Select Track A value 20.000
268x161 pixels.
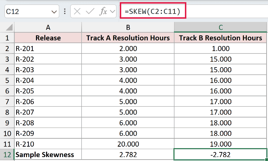(128, 144)
